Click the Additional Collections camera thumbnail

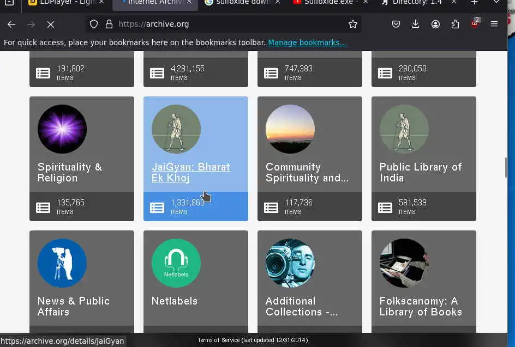pos(290,263)
